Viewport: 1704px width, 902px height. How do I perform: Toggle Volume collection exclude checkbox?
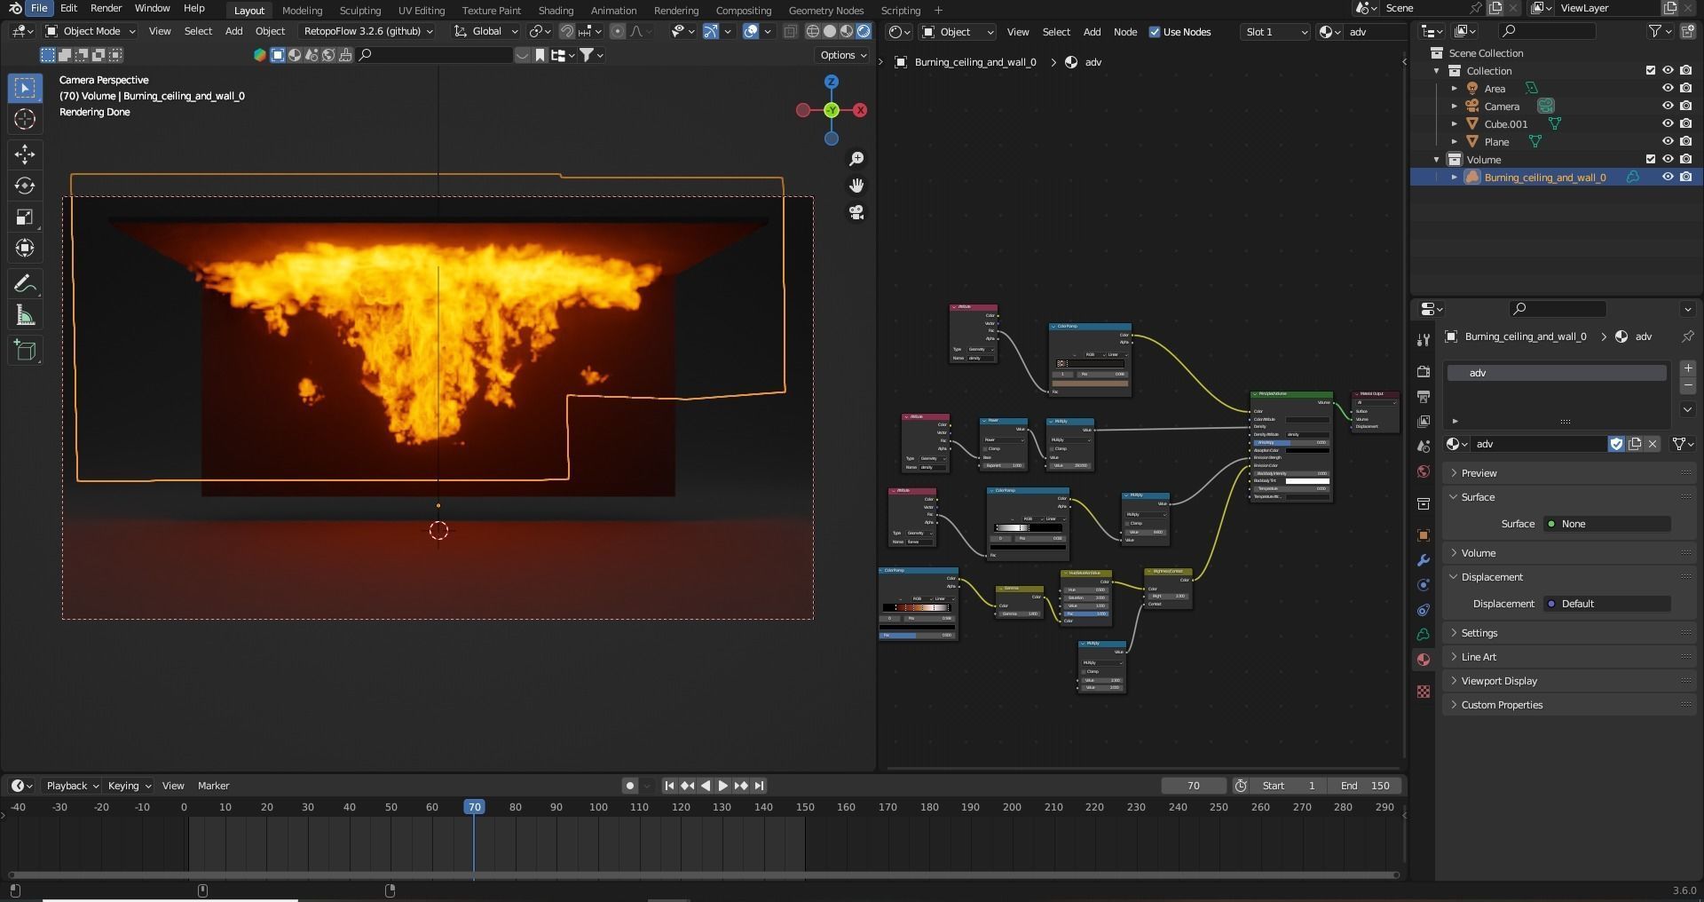1651,160
